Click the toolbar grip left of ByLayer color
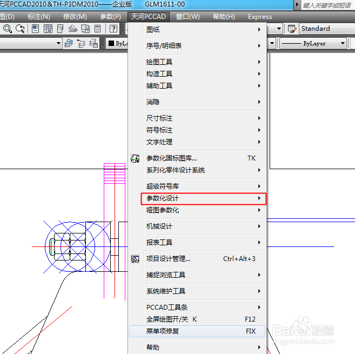The height and width of the screenshot is (354, 355). [103, 43]
